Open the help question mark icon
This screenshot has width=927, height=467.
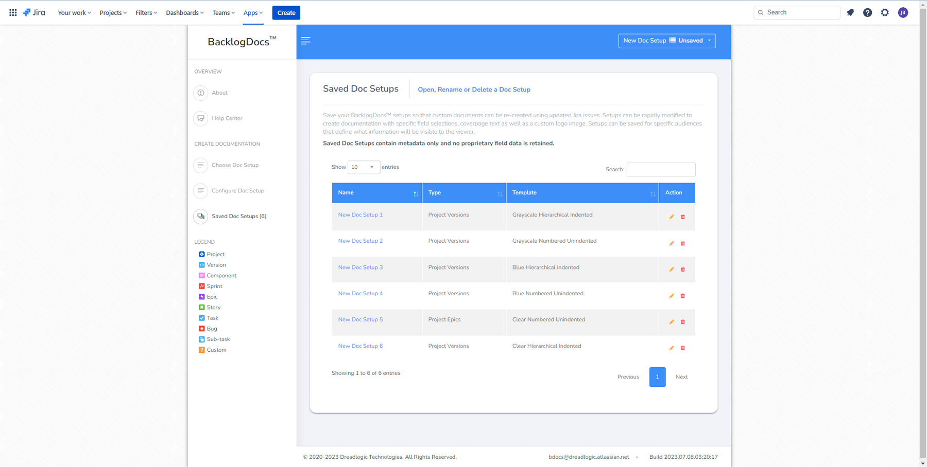click(x=868, y=12)
